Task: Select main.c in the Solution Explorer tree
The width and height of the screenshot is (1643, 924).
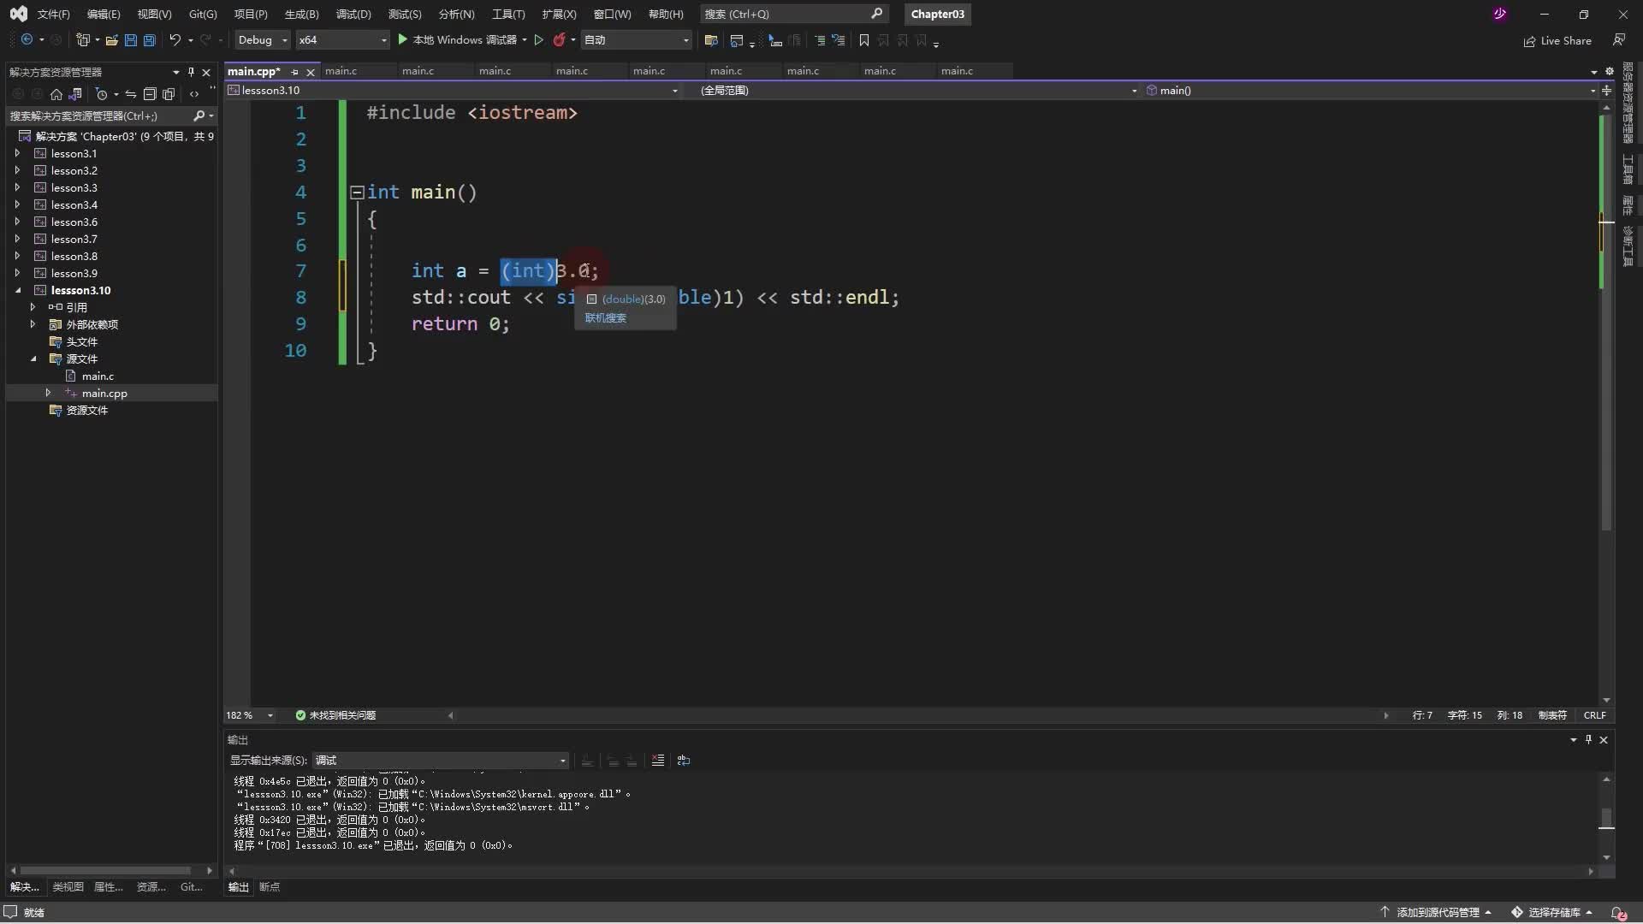Action: pyautogui.click(x=98, y=376)
